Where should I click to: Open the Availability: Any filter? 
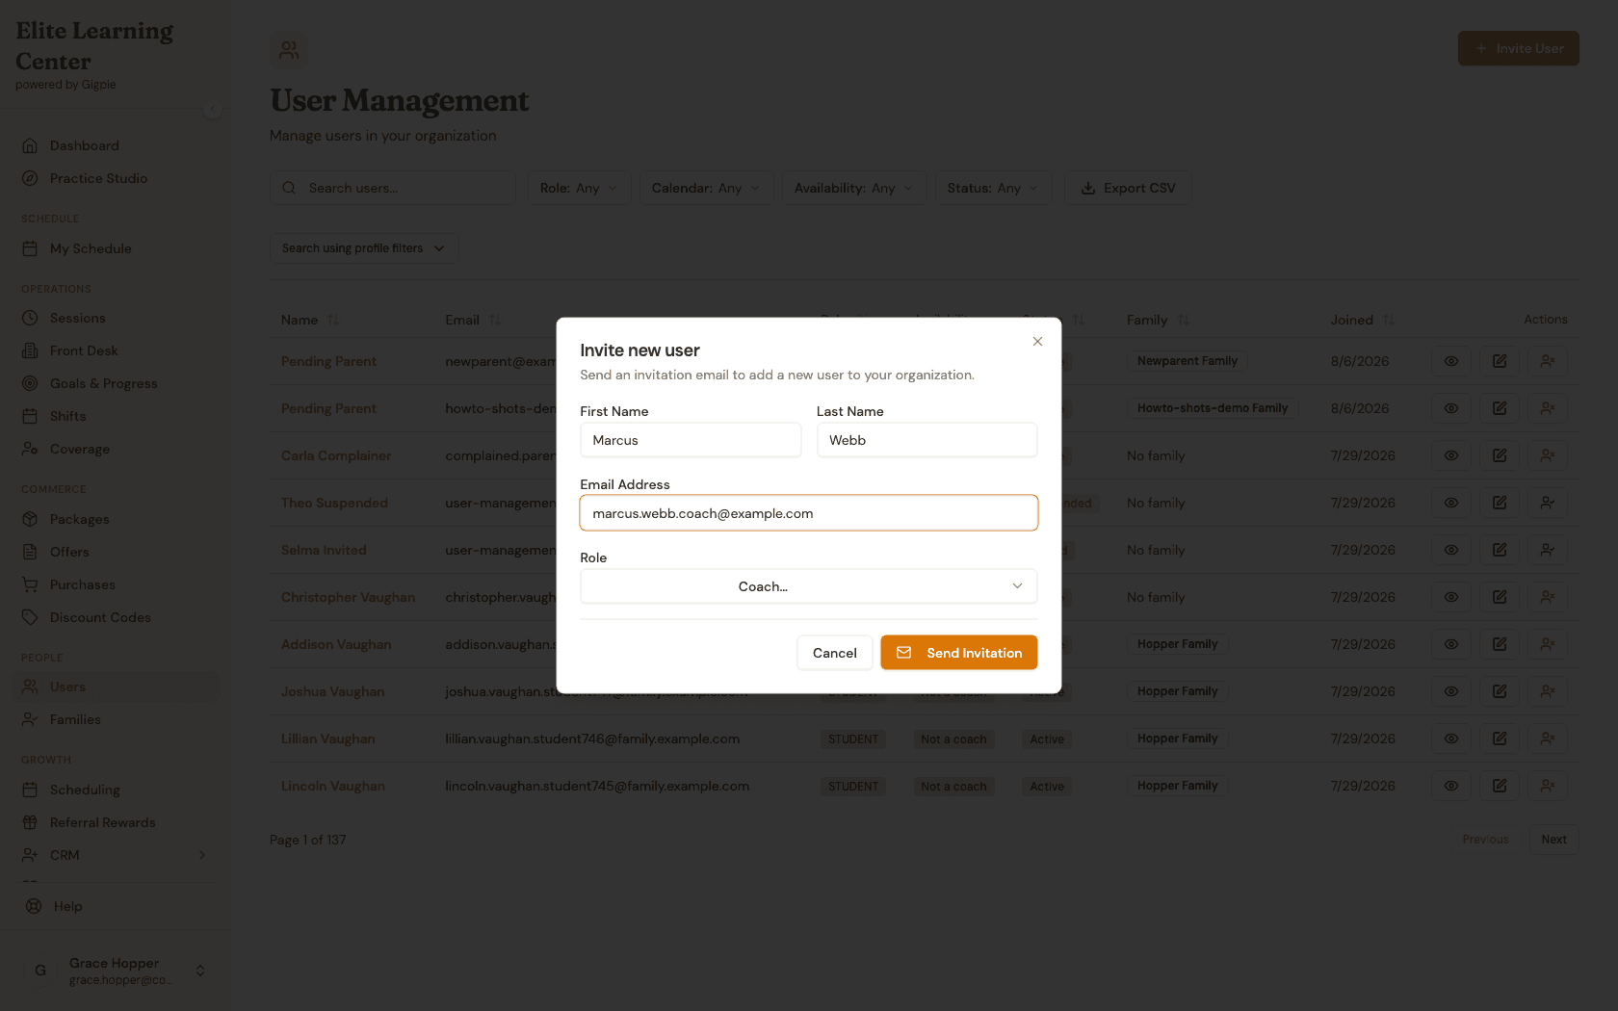coord(853,188)
